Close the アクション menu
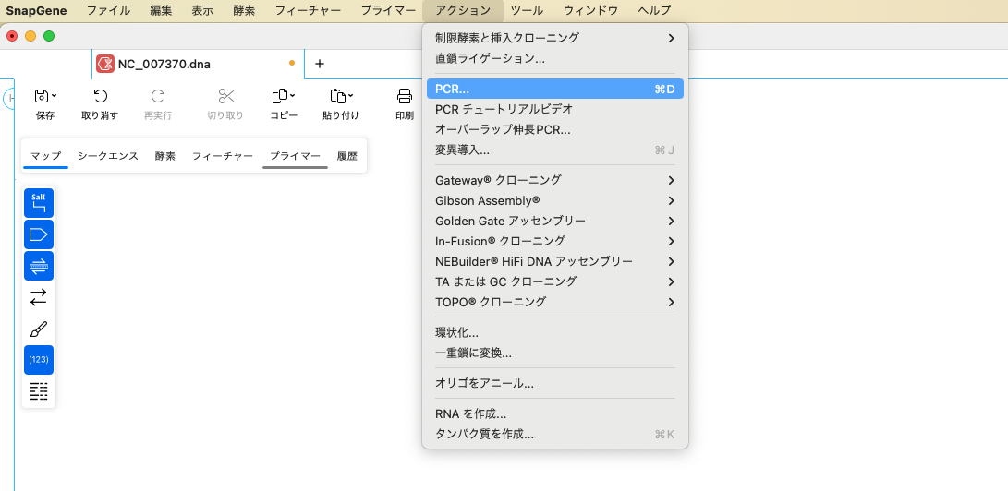Image resolution: width=1008 pixels, height=491 pixels. (x=463, y=10)
